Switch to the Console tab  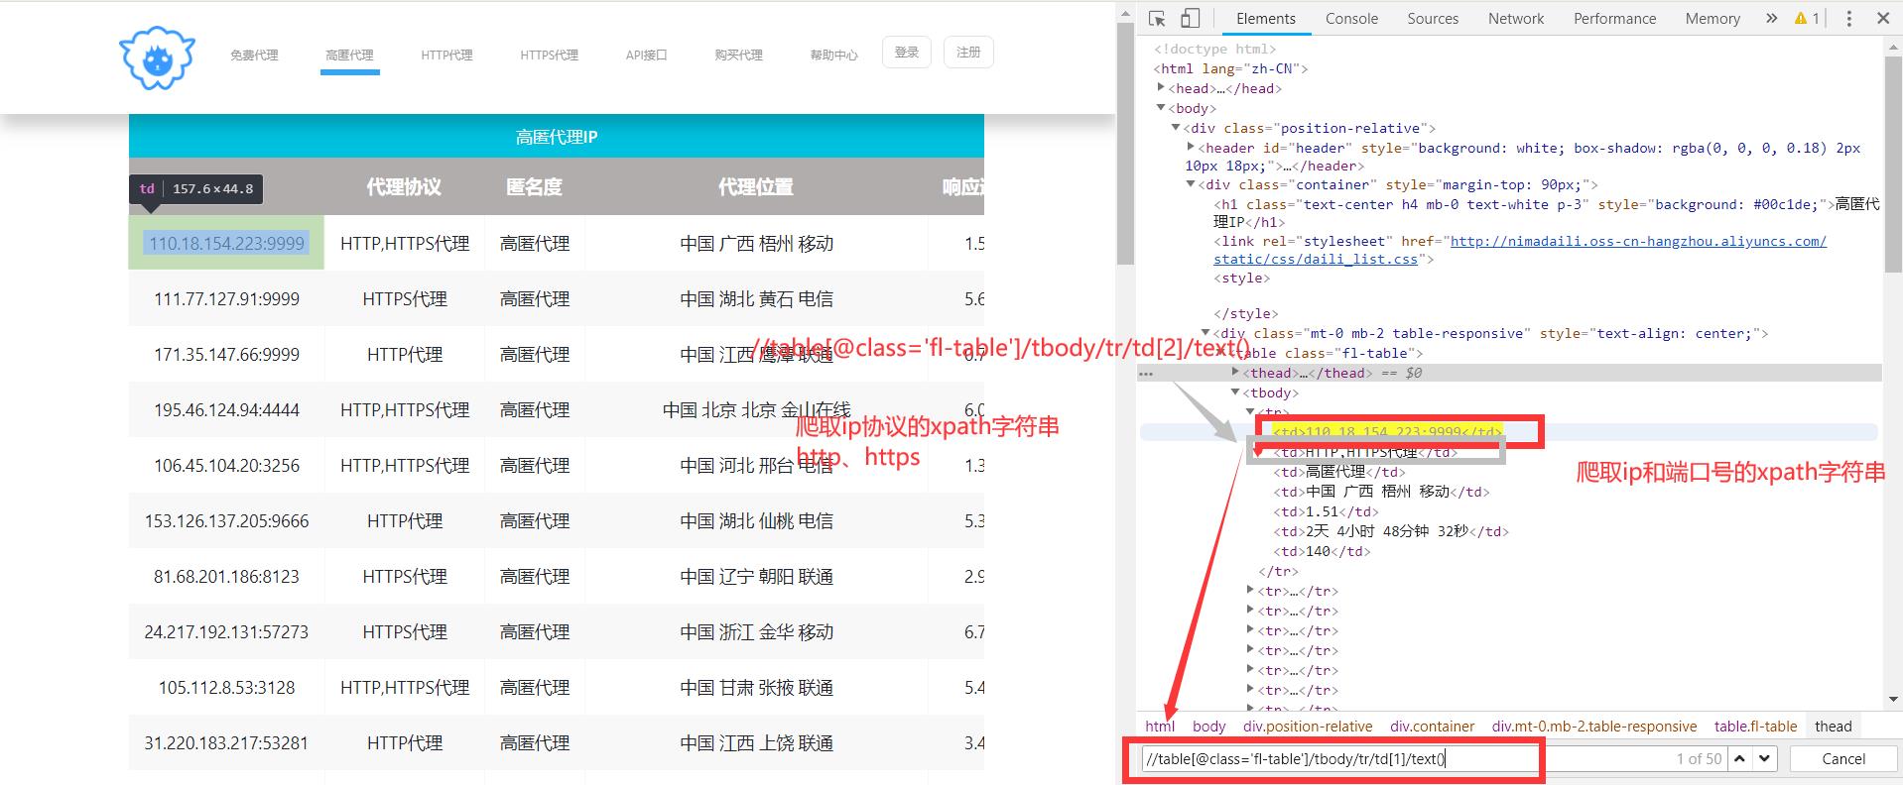[1351, 19]
